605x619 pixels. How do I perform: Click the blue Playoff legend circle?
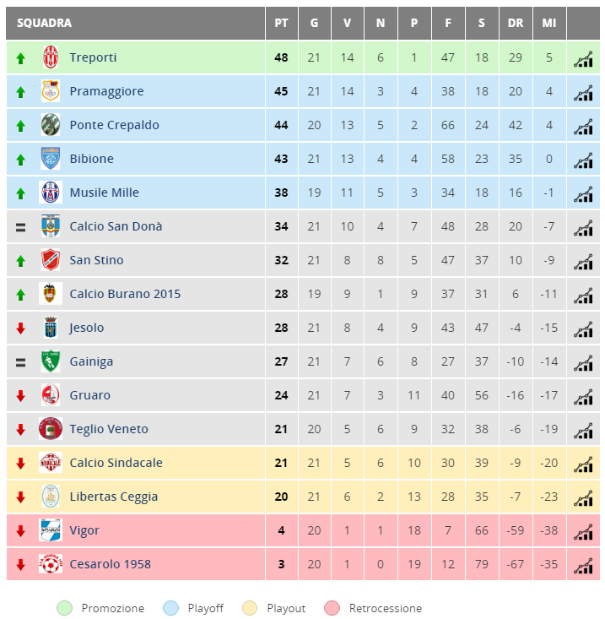coord(170,608)
